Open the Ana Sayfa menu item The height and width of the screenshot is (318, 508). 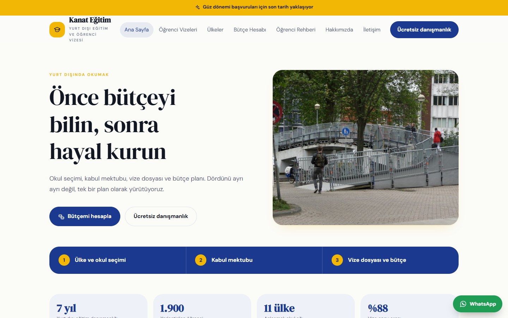[137, 30]
